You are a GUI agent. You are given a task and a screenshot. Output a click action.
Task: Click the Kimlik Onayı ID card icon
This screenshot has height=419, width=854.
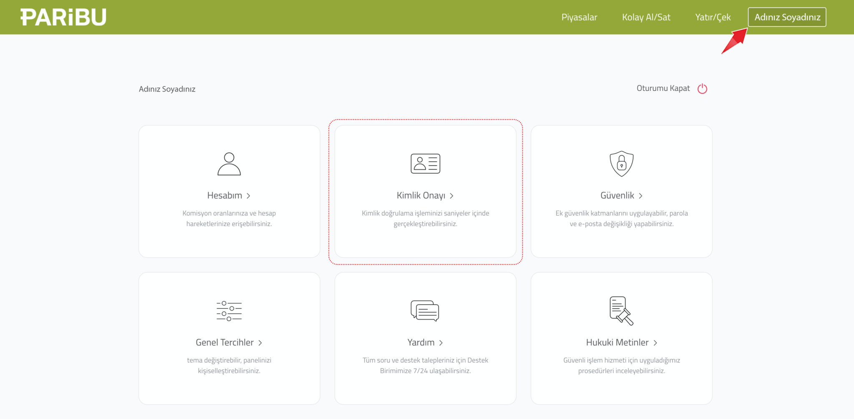point(425,163)
